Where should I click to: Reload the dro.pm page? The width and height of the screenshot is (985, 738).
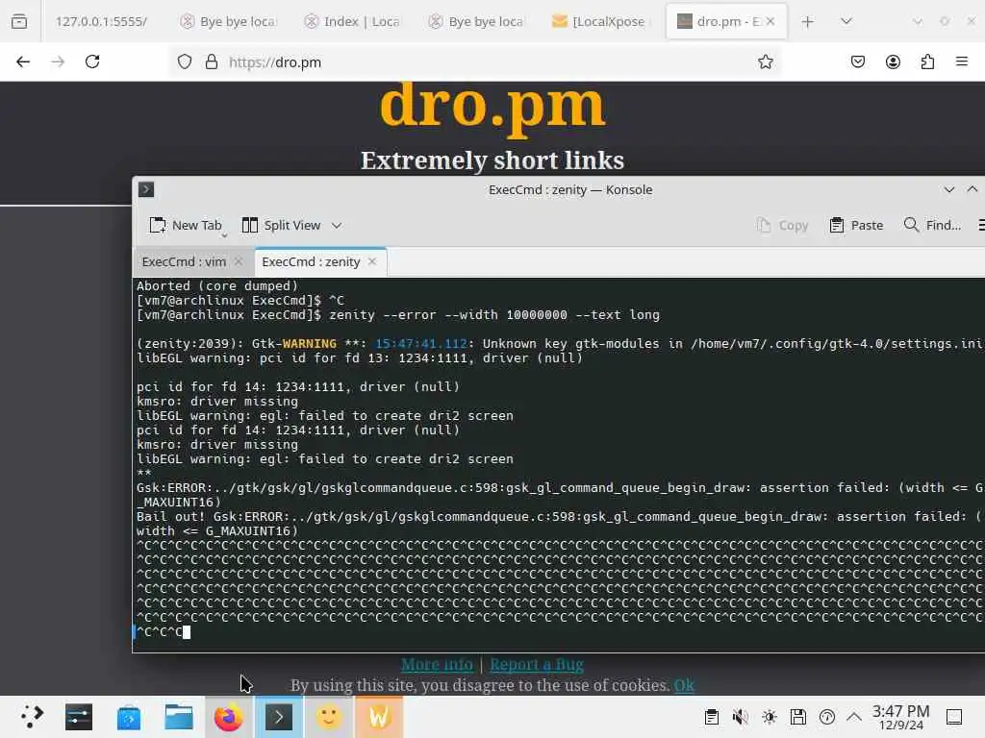(92, 61)
